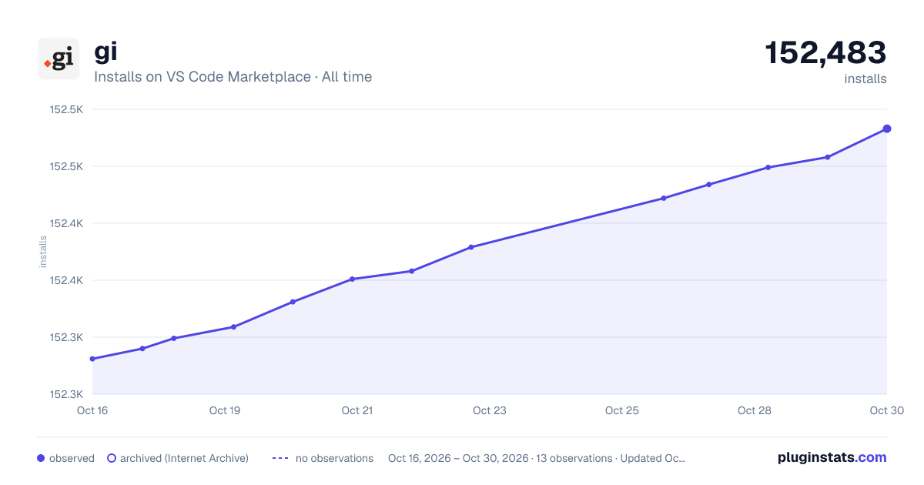This screenshot has width=924, height=485.
Task: Click 'Installs on VS Code Marketplace · All time' subtitle
Action: [x=233, y=77]
